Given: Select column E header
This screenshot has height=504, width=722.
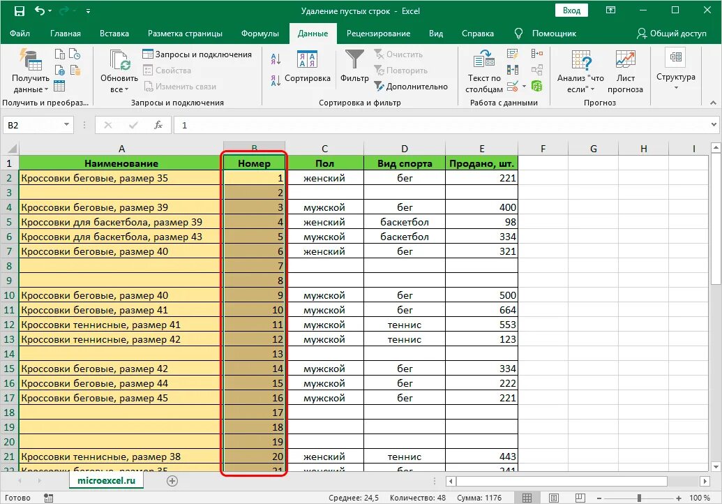Looking at the screenshot, I should 481,149.
